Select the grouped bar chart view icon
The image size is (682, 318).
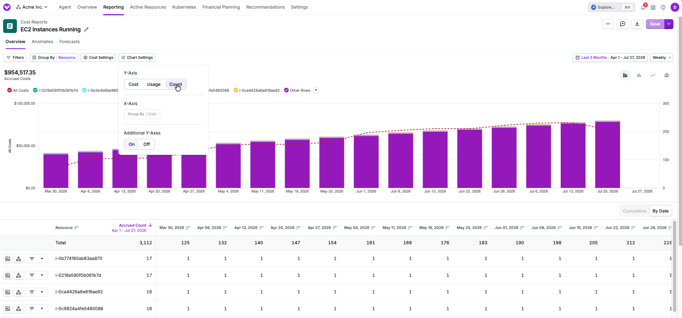click(639, 75)
